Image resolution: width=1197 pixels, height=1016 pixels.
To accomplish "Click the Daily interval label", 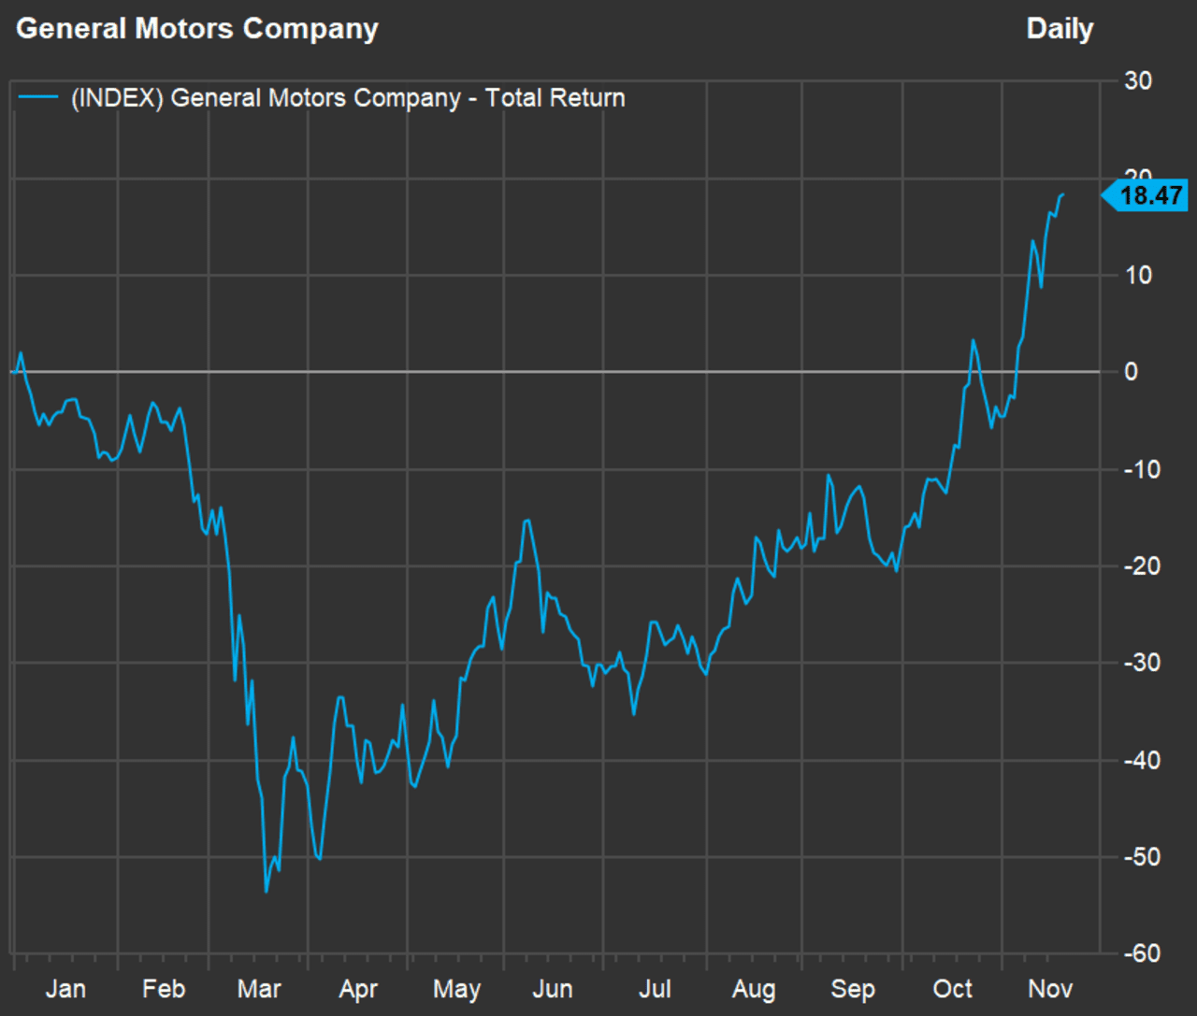I will click(1060, 29).
